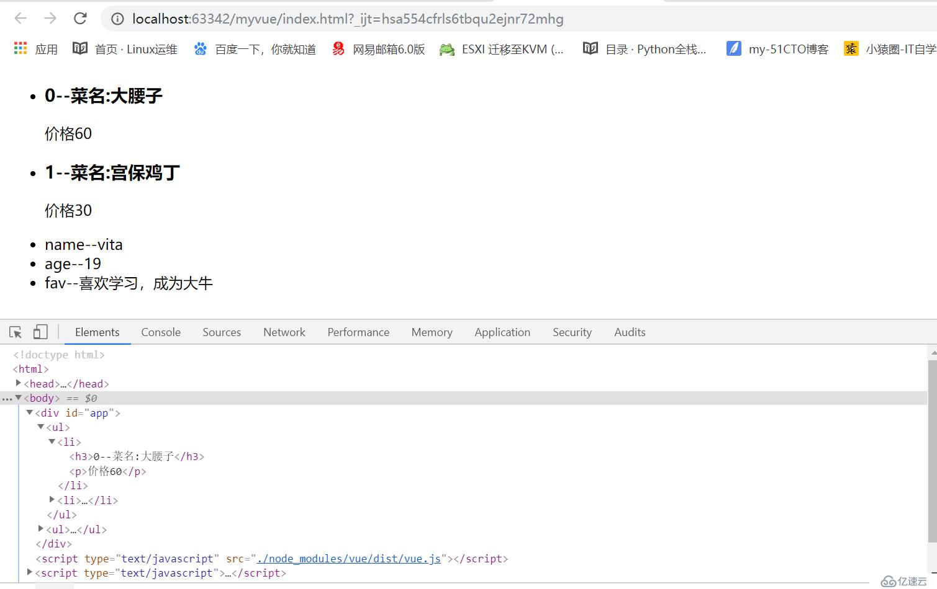Click the heading 1--菜名:宫保鸡丁
The height and width of the screenshot is (589, 937).
(x=112, y=172)
